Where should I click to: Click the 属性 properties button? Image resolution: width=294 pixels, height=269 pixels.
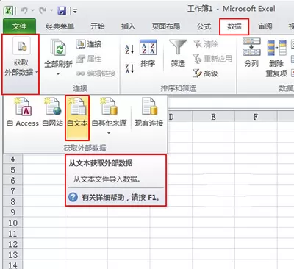88,59
